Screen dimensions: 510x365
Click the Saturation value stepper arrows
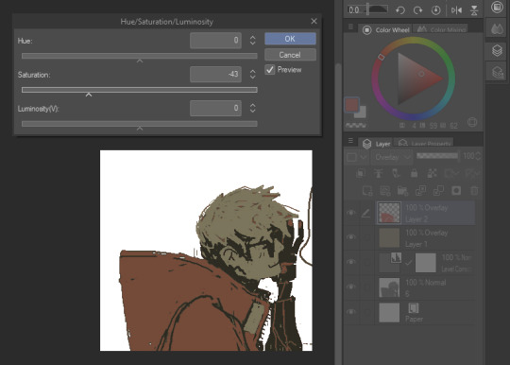pyautogui.click(x=253, y=75)
